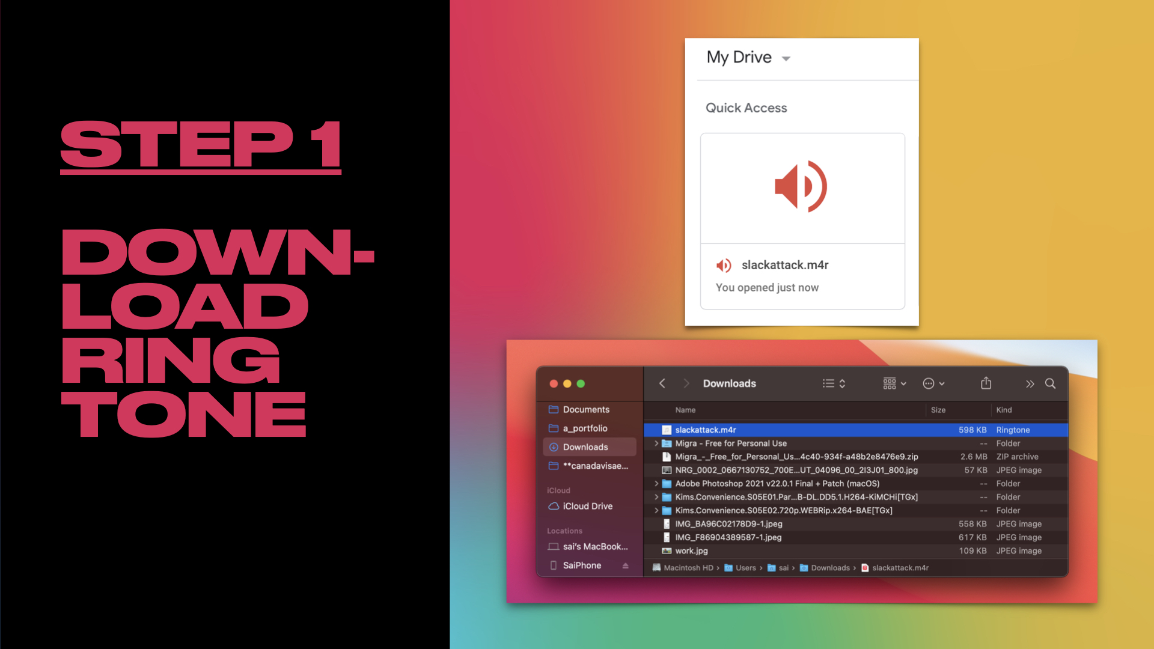Switch the list view style selector
Viewport: 1154px width, 649px height.
click(x=834, y=383)
